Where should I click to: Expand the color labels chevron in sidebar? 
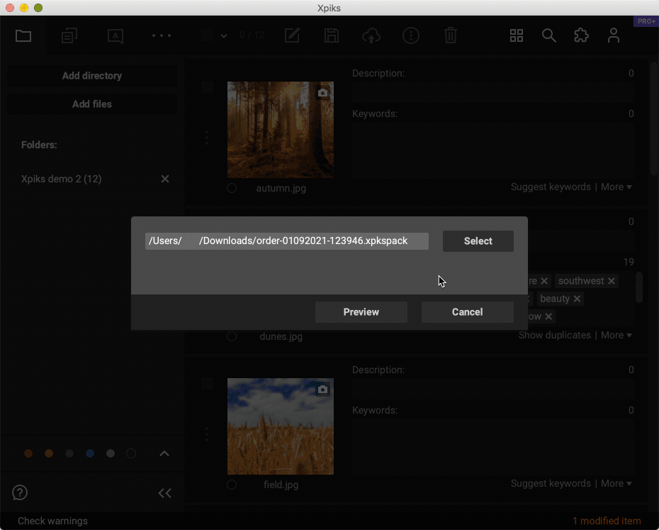click(x=164, y=453)
